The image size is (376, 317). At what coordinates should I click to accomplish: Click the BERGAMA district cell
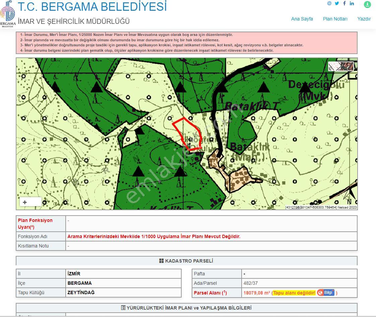tap(123, 283)
